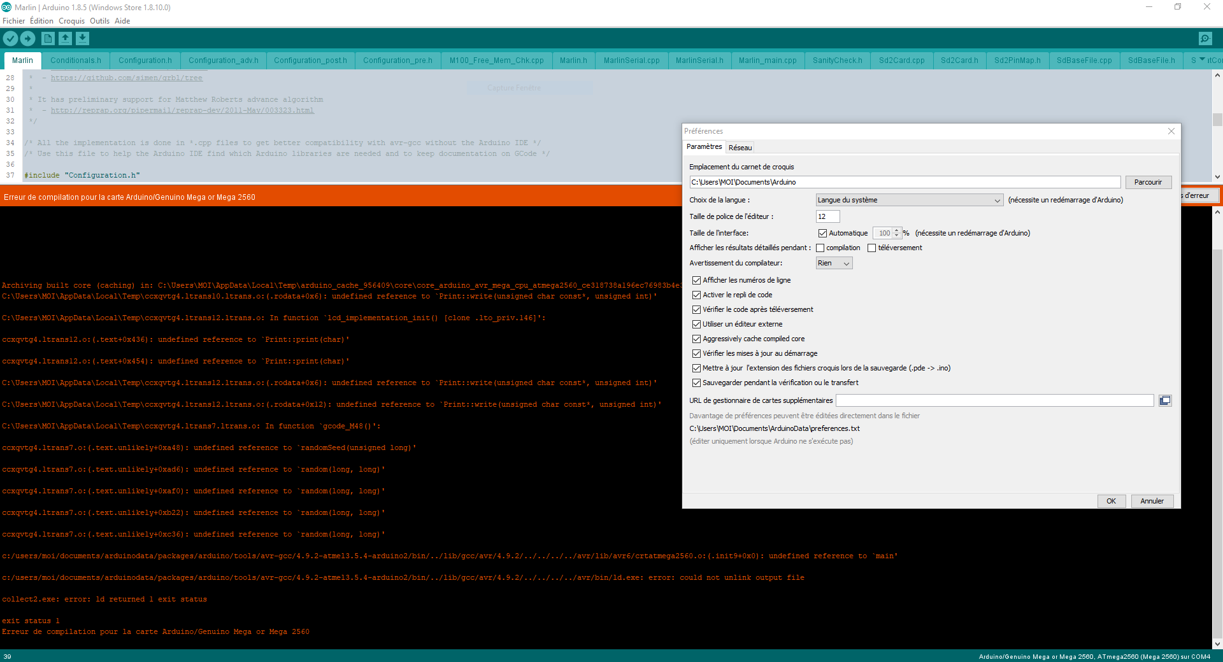Follow the reprap.org pipermail link in the editor
Image resolution: width=1223 pixels, height=662 pixels.
(x=182, y=111)
